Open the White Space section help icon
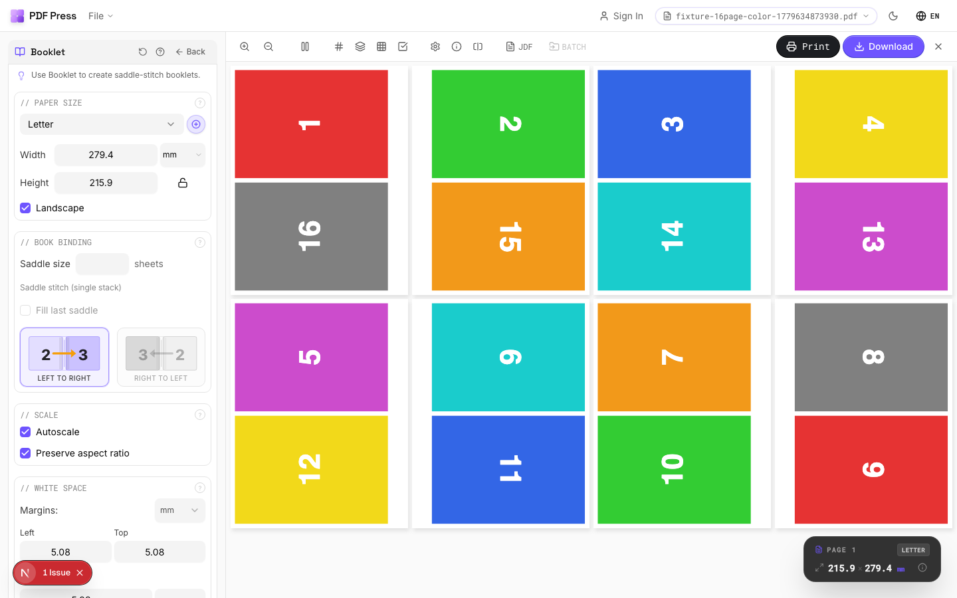 (199, 488)
